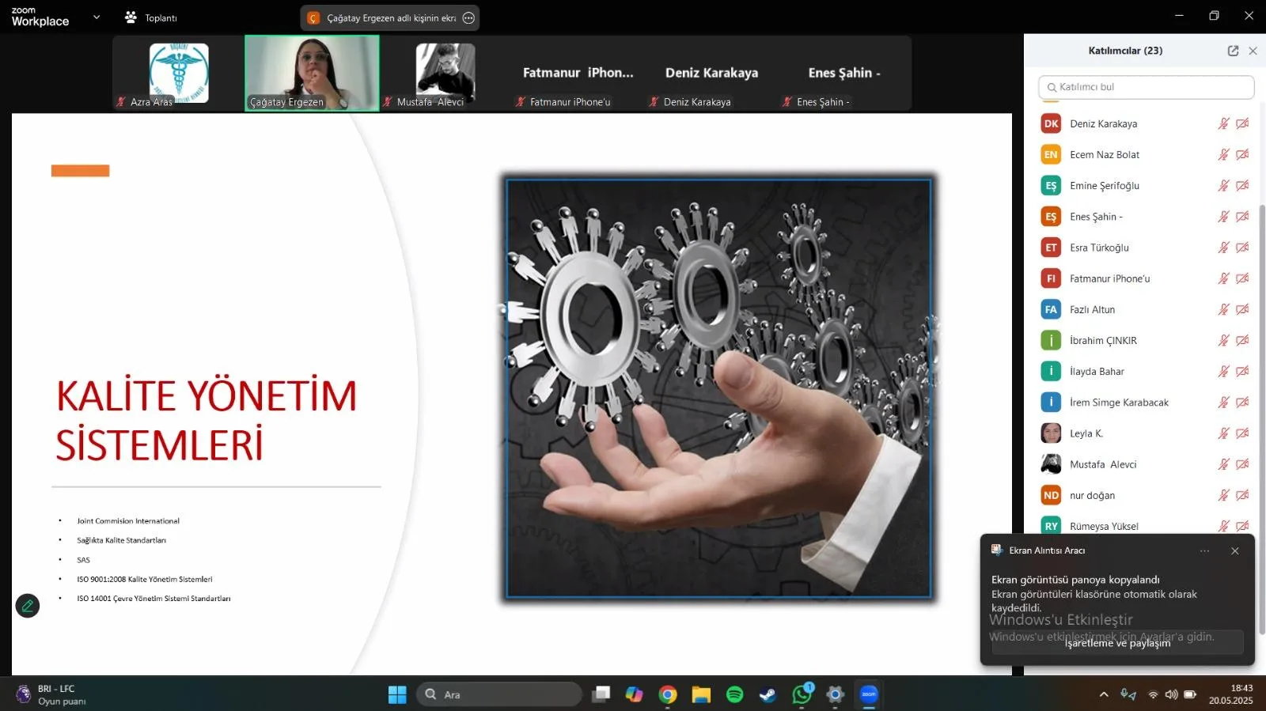Click Fazlı Altun's camera-off icon
Viewport: 1266px width, 711px height.
tap(1242, 309)
